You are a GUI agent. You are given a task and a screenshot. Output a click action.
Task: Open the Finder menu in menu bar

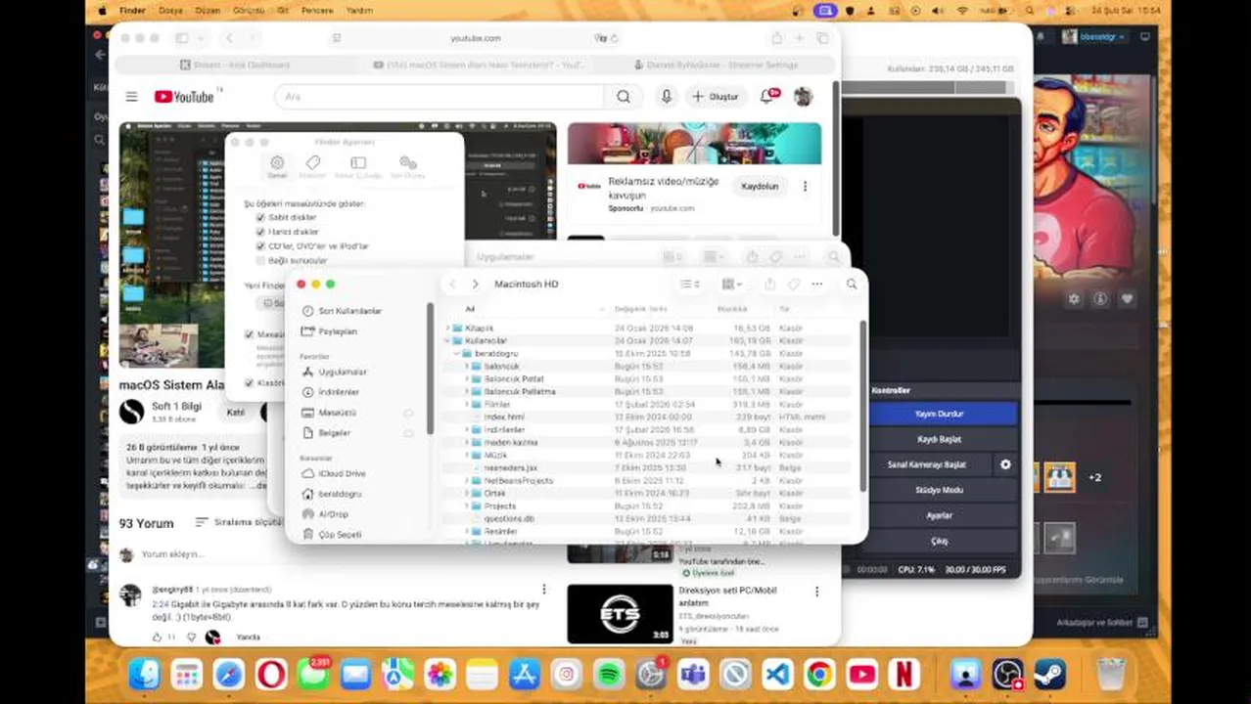132,10
